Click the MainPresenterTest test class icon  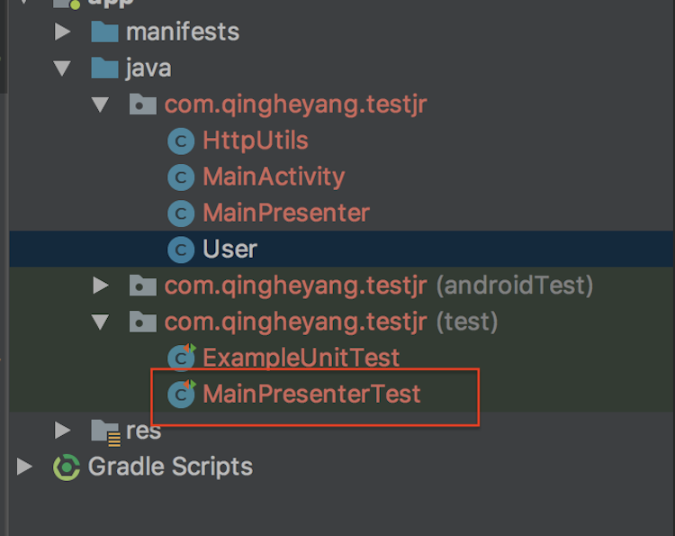pyautogui.click(x=182, y=394)
